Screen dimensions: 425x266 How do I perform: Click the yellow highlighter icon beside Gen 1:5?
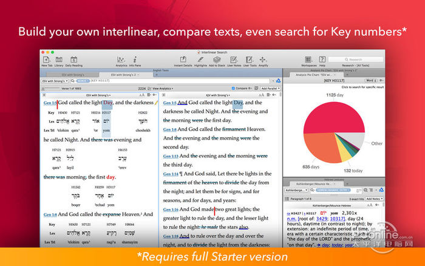[x=156, y=103]
